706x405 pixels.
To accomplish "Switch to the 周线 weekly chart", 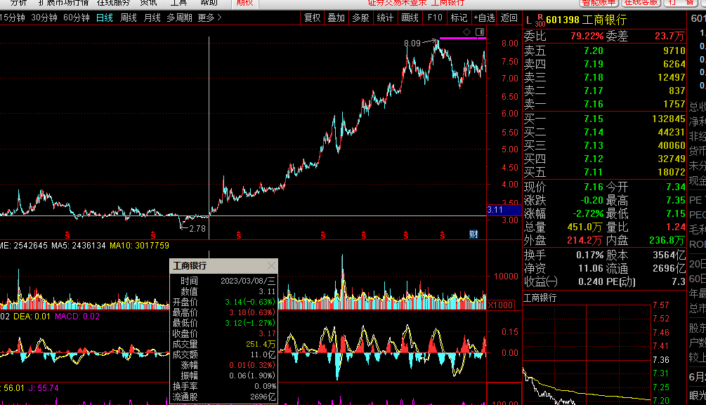I will coord(129,18).
